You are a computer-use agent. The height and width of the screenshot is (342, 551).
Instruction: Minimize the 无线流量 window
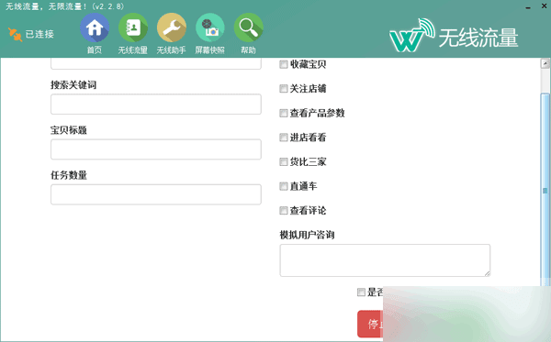point(528,7)
